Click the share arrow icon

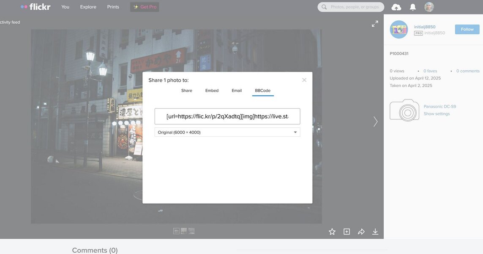coord(361,232)
